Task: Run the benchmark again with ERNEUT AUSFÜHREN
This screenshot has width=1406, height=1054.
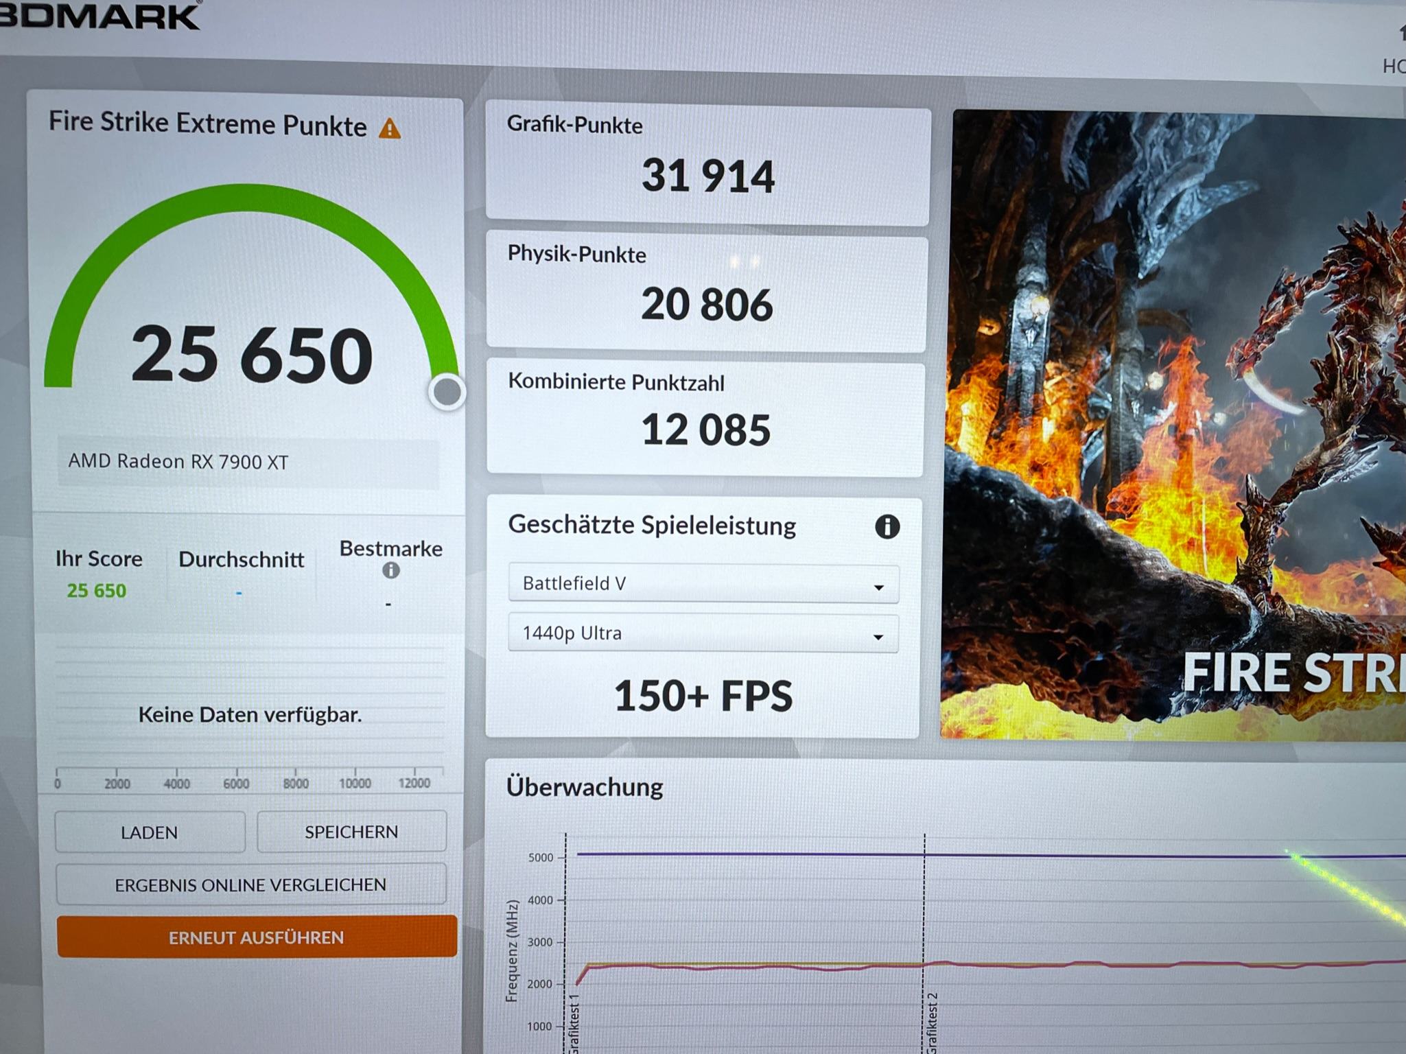Action: (257, 937)
